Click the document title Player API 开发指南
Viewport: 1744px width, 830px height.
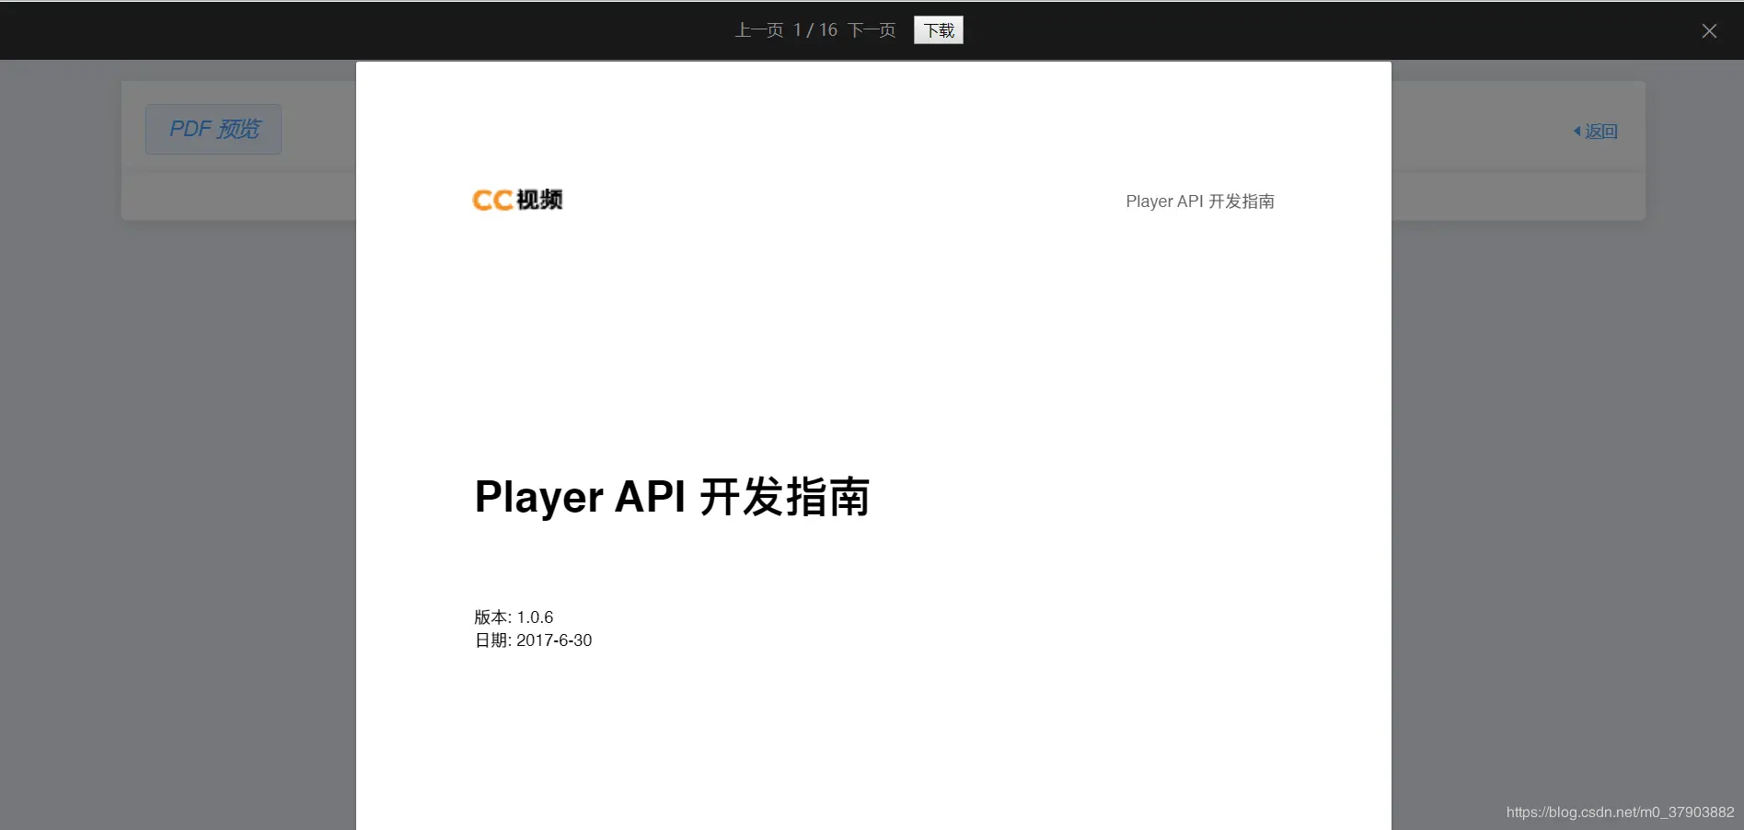pos(672,497)
